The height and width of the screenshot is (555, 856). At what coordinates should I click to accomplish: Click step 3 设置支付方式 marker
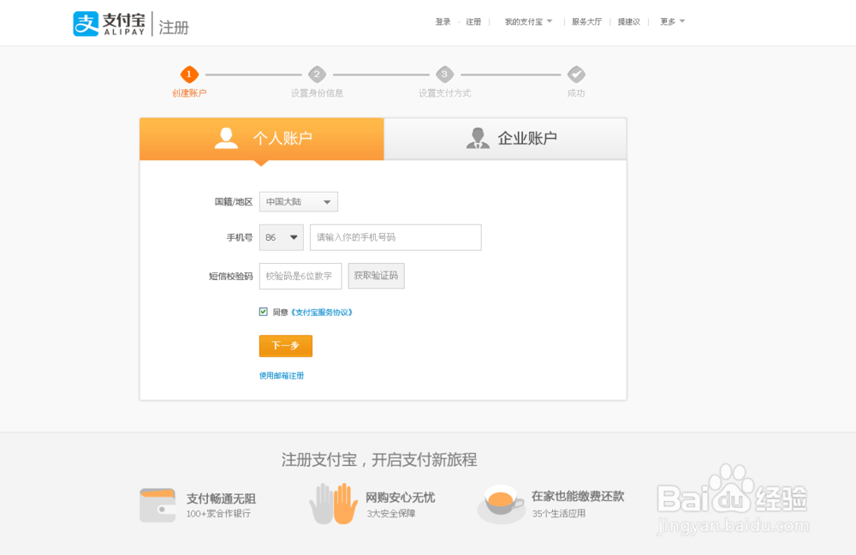(444, 75)
